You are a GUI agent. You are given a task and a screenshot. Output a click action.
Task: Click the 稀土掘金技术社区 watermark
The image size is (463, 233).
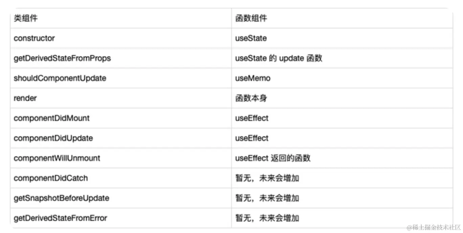(x=434, y=227)
